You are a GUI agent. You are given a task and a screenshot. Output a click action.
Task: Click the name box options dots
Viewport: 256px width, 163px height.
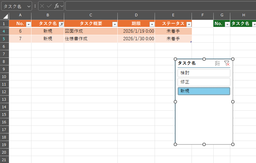[x=35, y=6]
